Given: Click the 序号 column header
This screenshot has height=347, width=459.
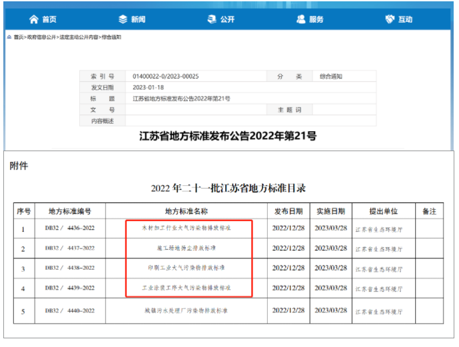Looking at the screenshot, I should 24,211.
